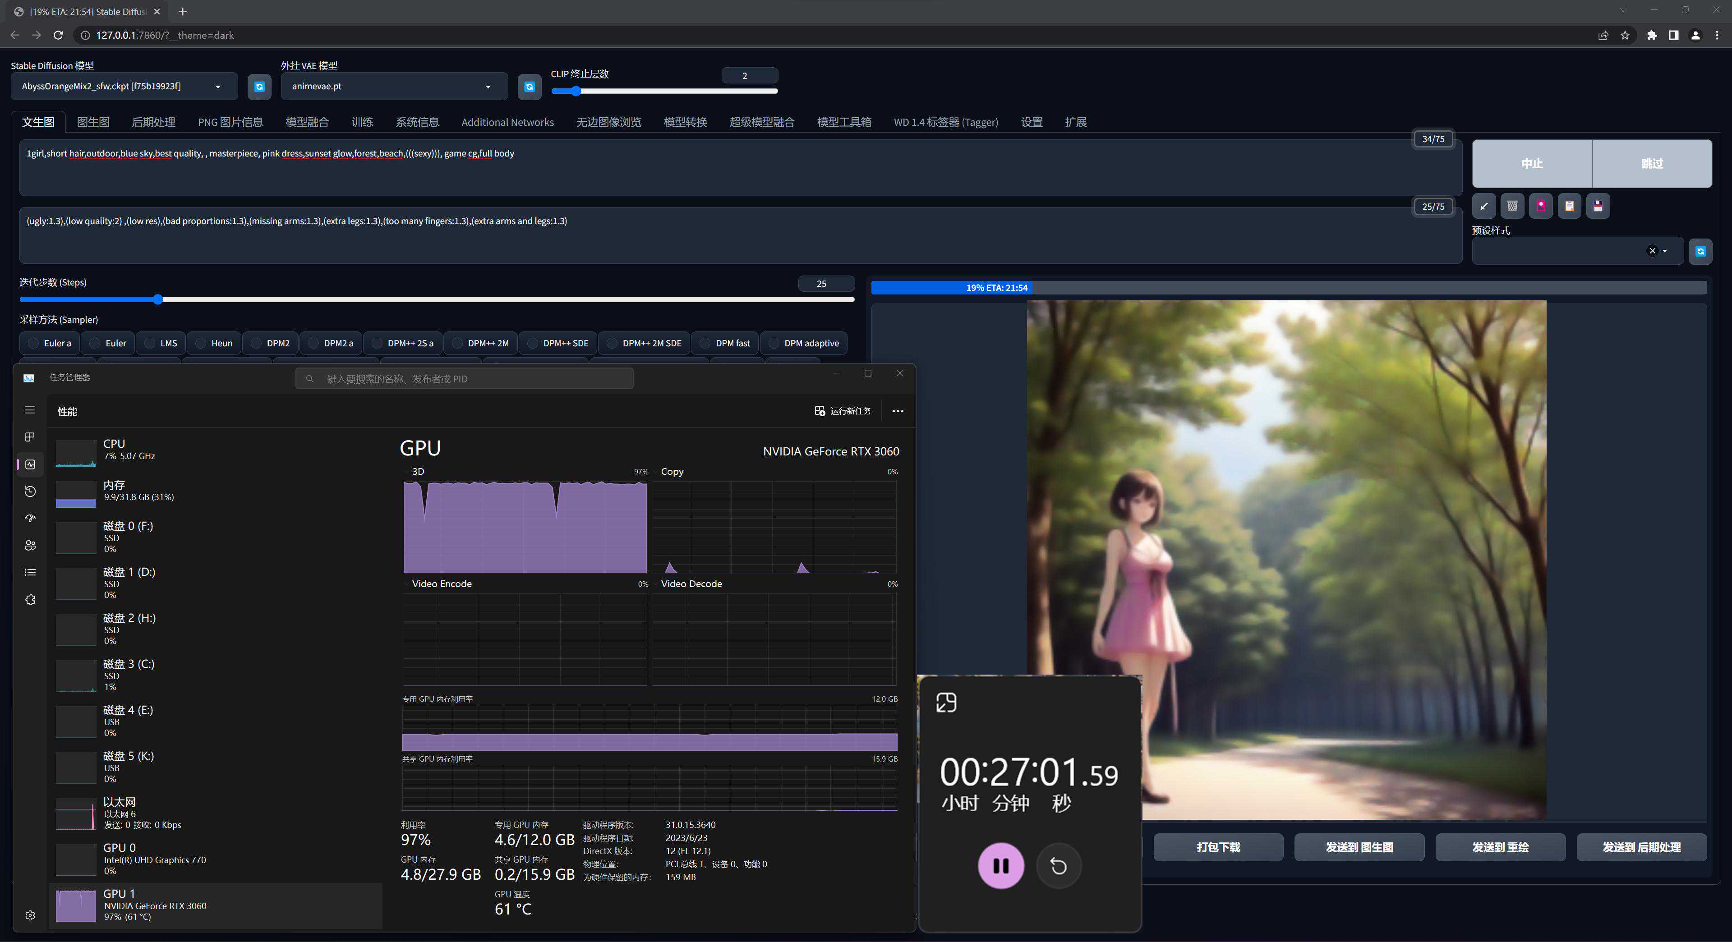The width and height of the screenshot is (1732, 942).
Task: Open Task Manager's App history sidebar icon
Action: (30, 492)
